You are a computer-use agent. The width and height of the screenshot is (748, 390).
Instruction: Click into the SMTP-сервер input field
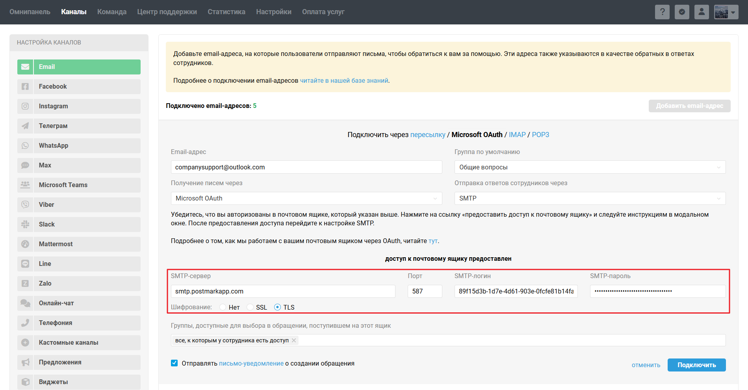click(283, 292)
